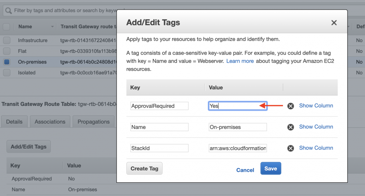This screenshot has height=196, width=365.
Task: Click the StackId value input field
Action: [238, 148]
